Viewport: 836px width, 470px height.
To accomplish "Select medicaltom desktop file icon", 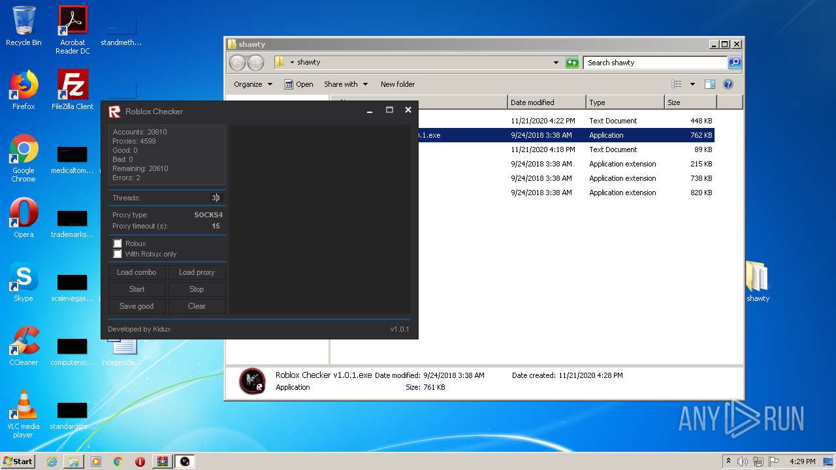I will [72, 159].
